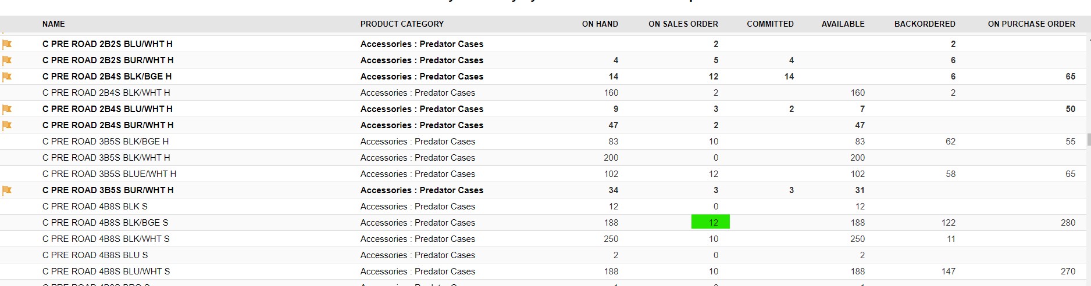
Task: Select row C PRE ROAD 4B8S BLU/WHT S
Action: [x=544, y=271]
